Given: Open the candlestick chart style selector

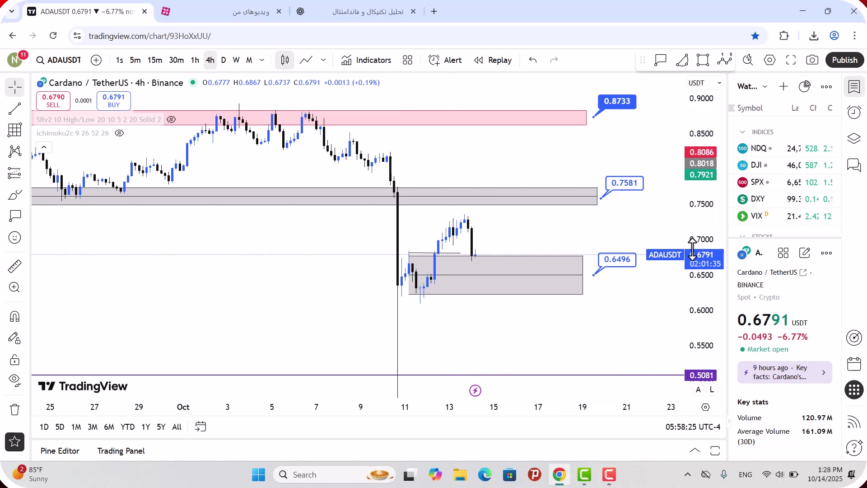Looking at the screenshot, I should (x=285, y=60).
